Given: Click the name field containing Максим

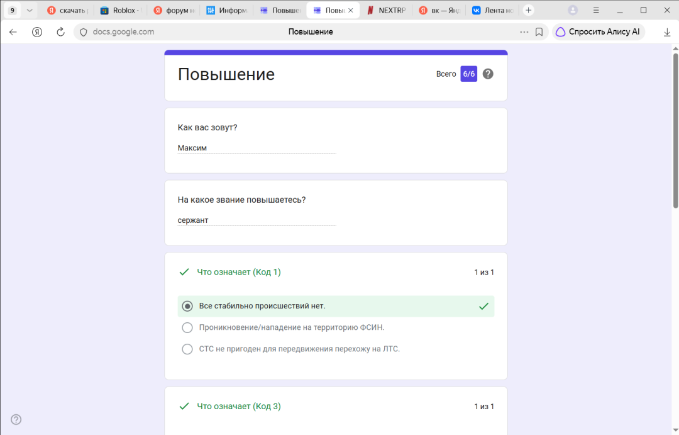Looking at the screenshot, I should [x=257, y=148].
